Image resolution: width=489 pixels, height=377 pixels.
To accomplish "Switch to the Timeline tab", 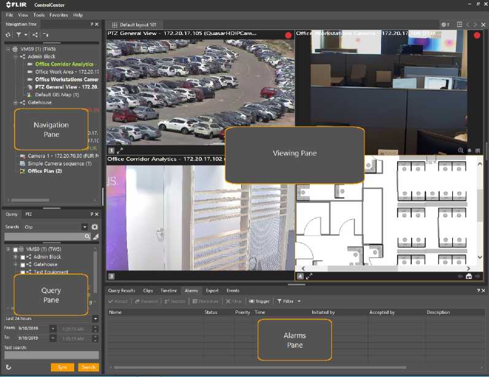I will pyautogui.click(x=169, y=291).
